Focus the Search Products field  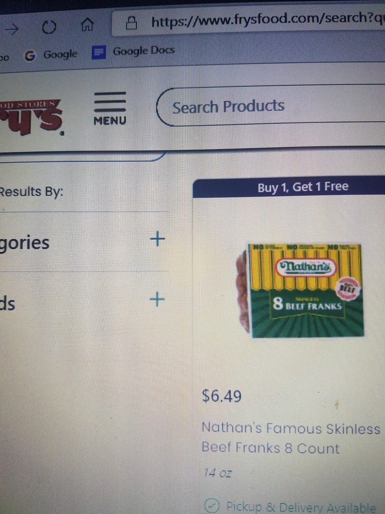click(x=271, y=105)
